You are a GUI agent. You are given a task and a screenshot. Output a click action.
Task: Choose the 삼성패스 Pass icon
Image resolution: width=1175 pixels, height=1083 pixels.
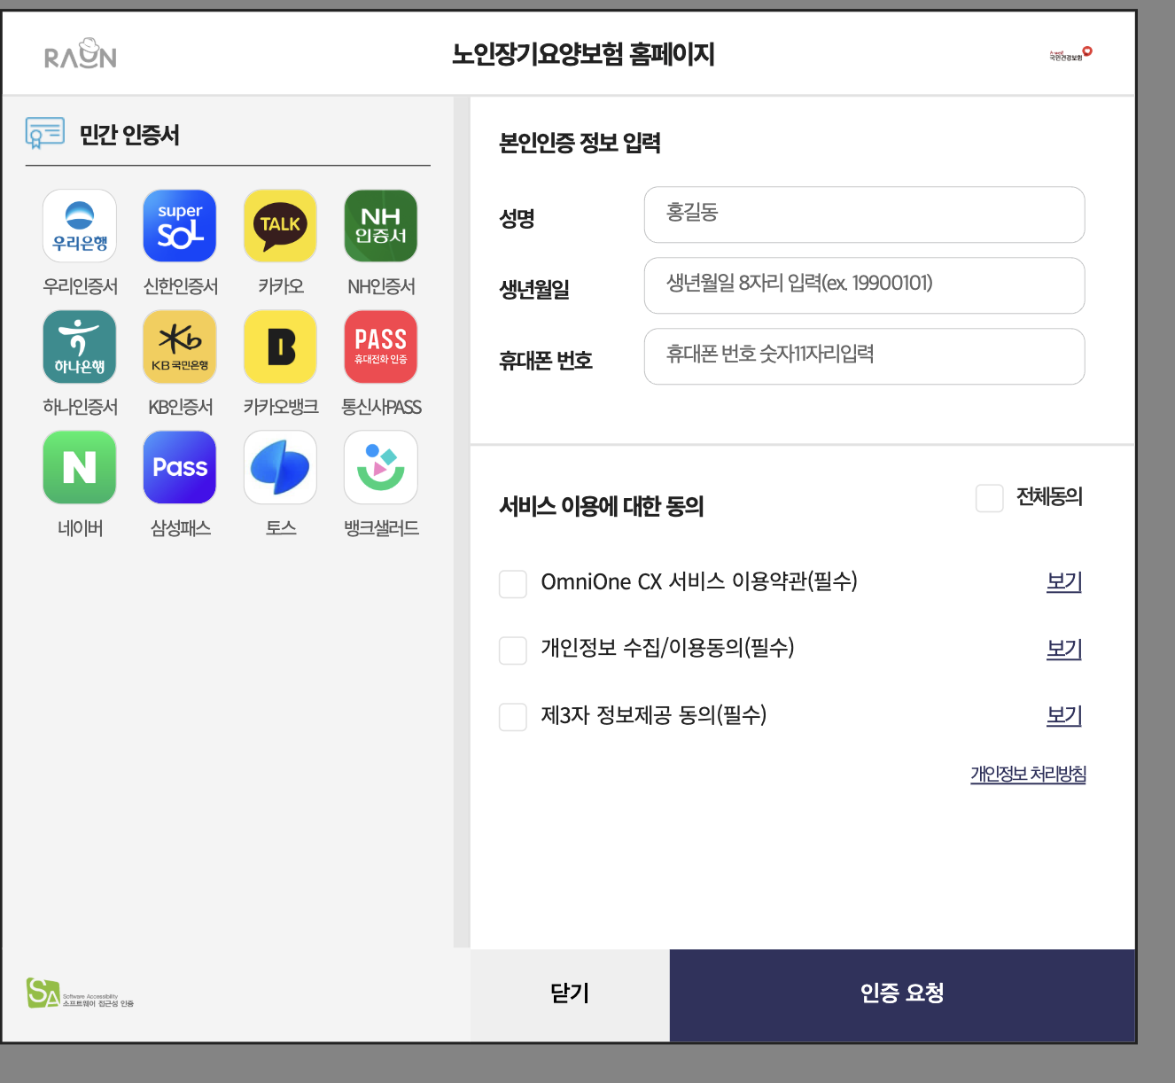click(x=180, y=467)
